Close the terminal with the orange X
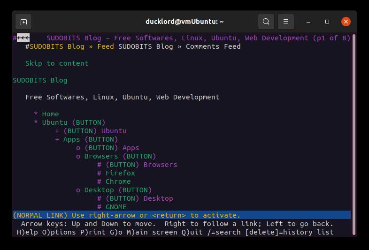The height and width of the screenshot is (250, 369). (346, 22)
